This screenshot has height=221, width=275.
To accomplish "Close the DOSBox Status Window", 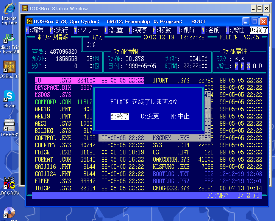I will click(x=267, y=8).
